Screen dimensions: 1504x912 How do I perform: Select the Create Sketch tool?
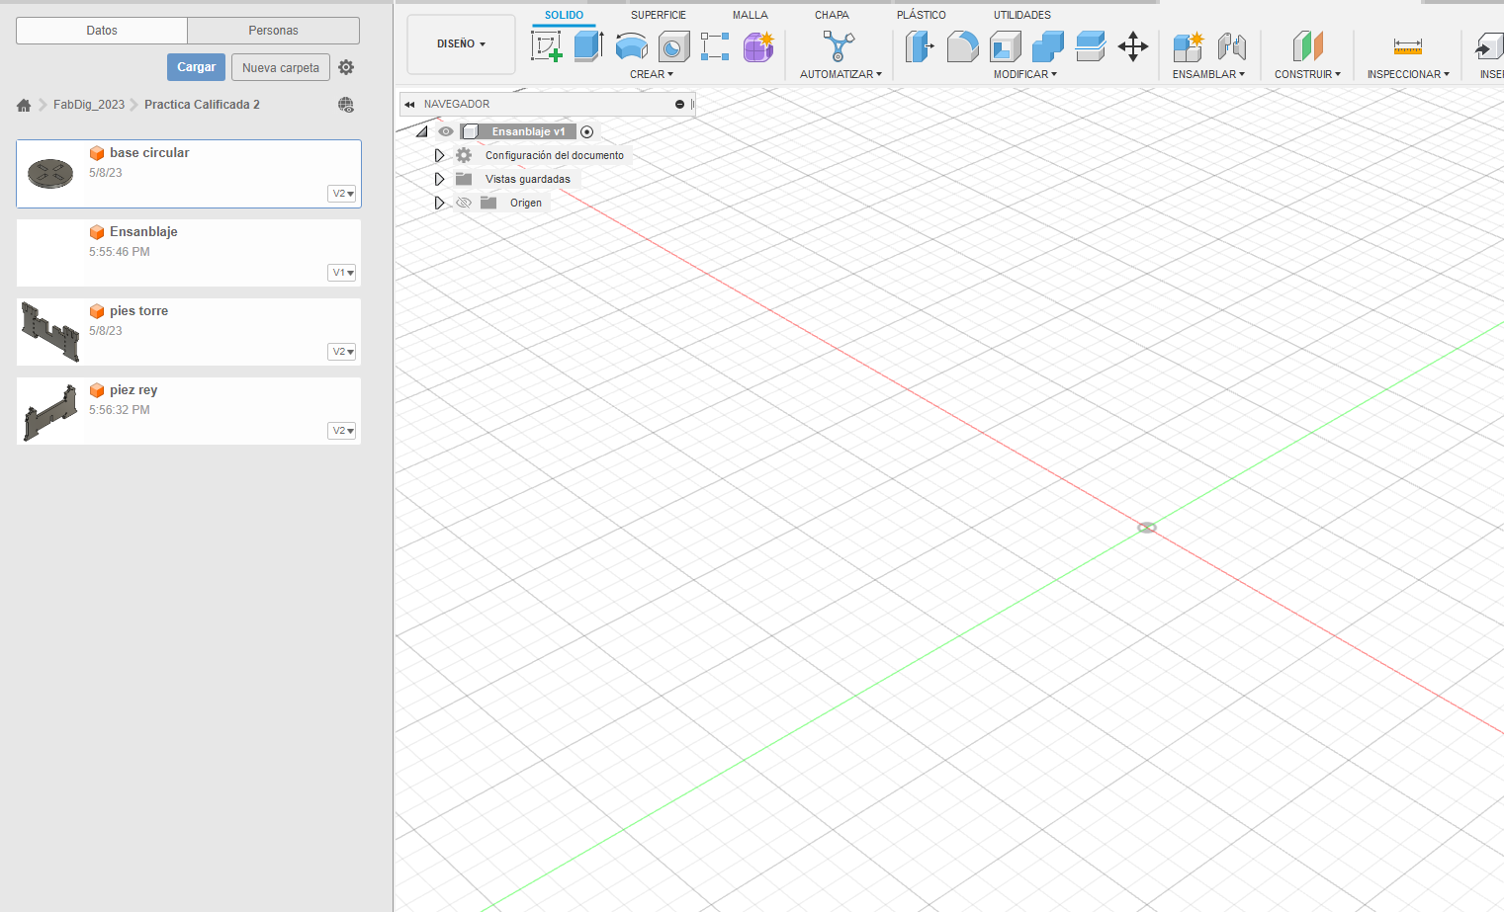[x=547, y=45]
